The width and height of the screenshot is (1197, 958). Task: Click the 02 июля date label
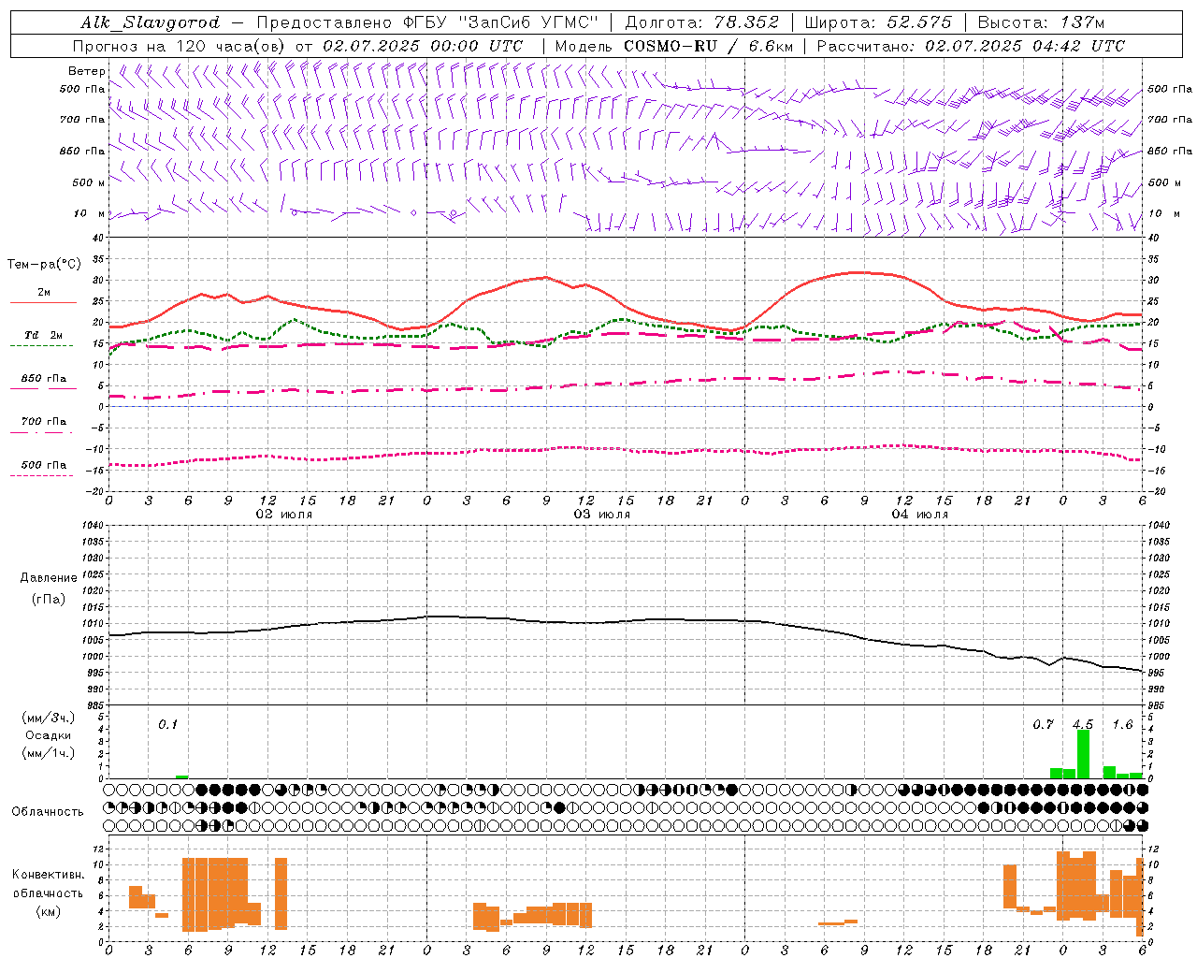pyautogui.click(x=283, y=515)
